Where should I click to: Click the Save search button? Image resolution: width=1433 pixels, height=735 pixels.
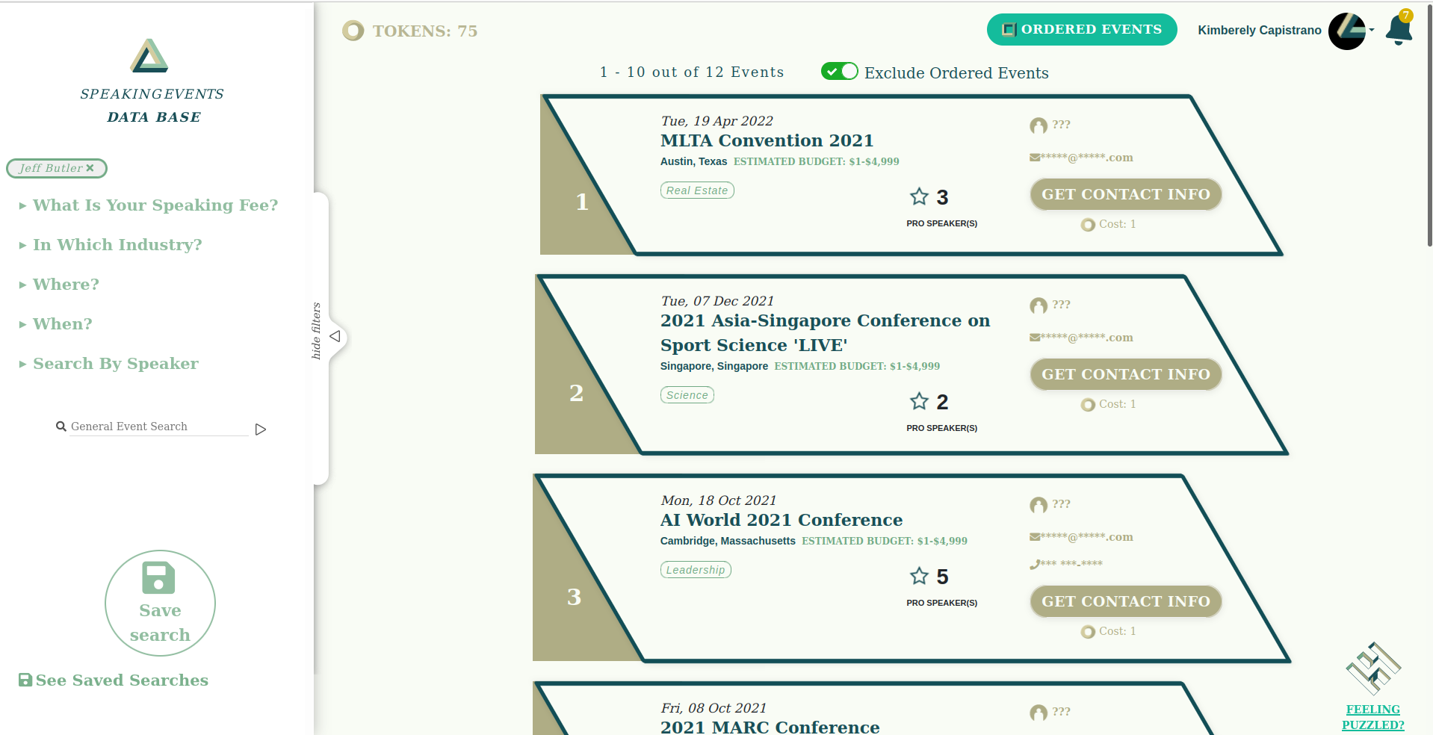click(x=160, y=604)
